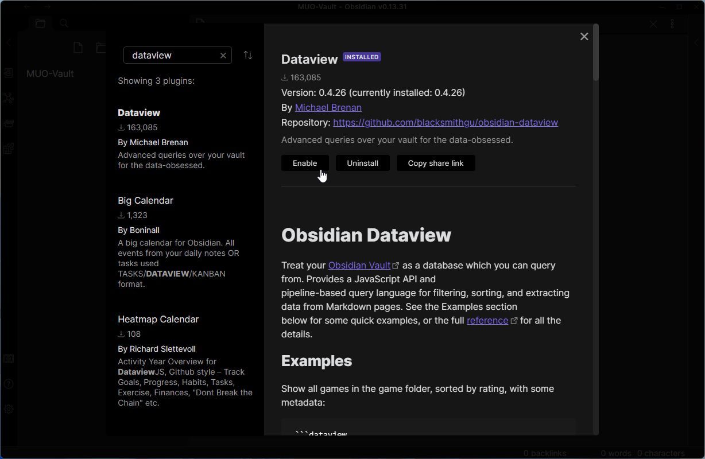Create new note in file explorer
This screenshot has width=705, height=459.
[78, 48]
